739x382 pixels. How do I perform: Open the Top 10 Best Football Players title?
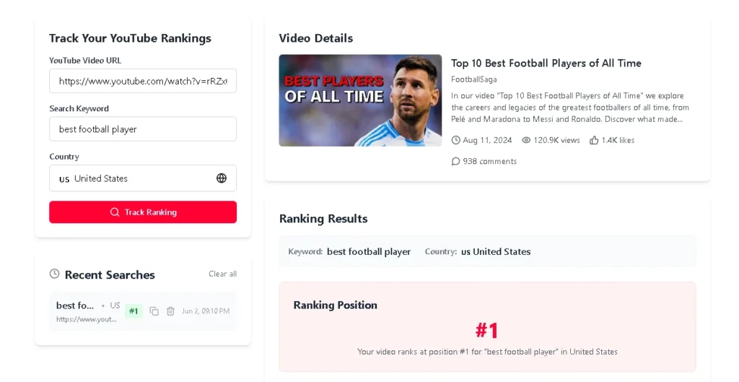pyautogui.click(x=546, y=64)
